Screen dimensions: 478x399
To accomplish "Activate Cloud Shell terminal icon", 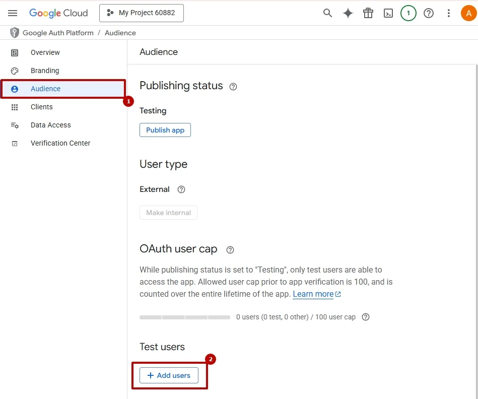I will click(388, 13).
